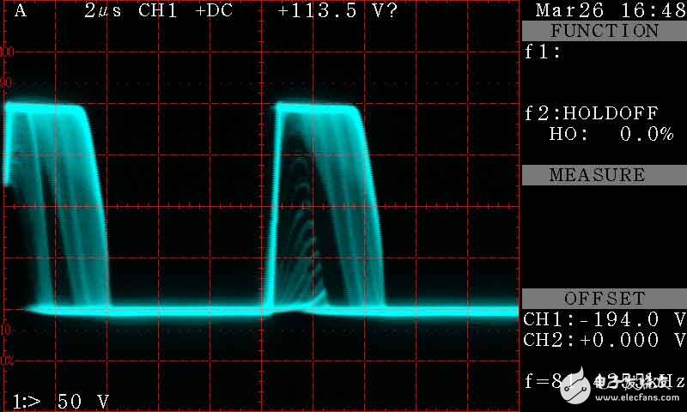The image size is (687, 412).
Task: Select the OFFSET menu header
Action: [x=605, y=299]
